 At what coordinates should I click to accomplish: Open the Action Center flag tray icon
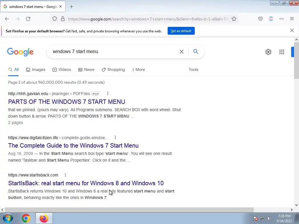point(255,218)
